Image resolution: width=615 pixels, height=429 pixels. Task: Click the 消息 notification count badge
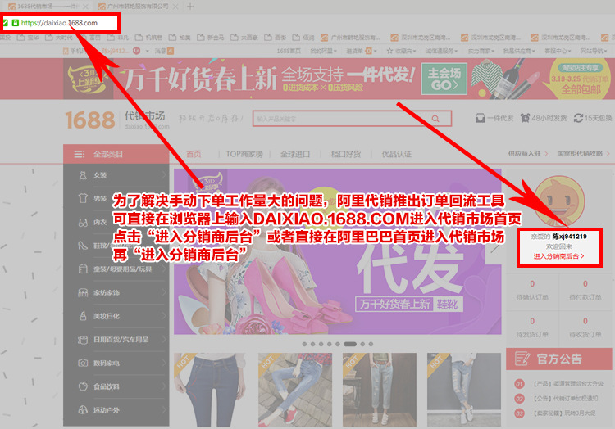click(171, 51)
